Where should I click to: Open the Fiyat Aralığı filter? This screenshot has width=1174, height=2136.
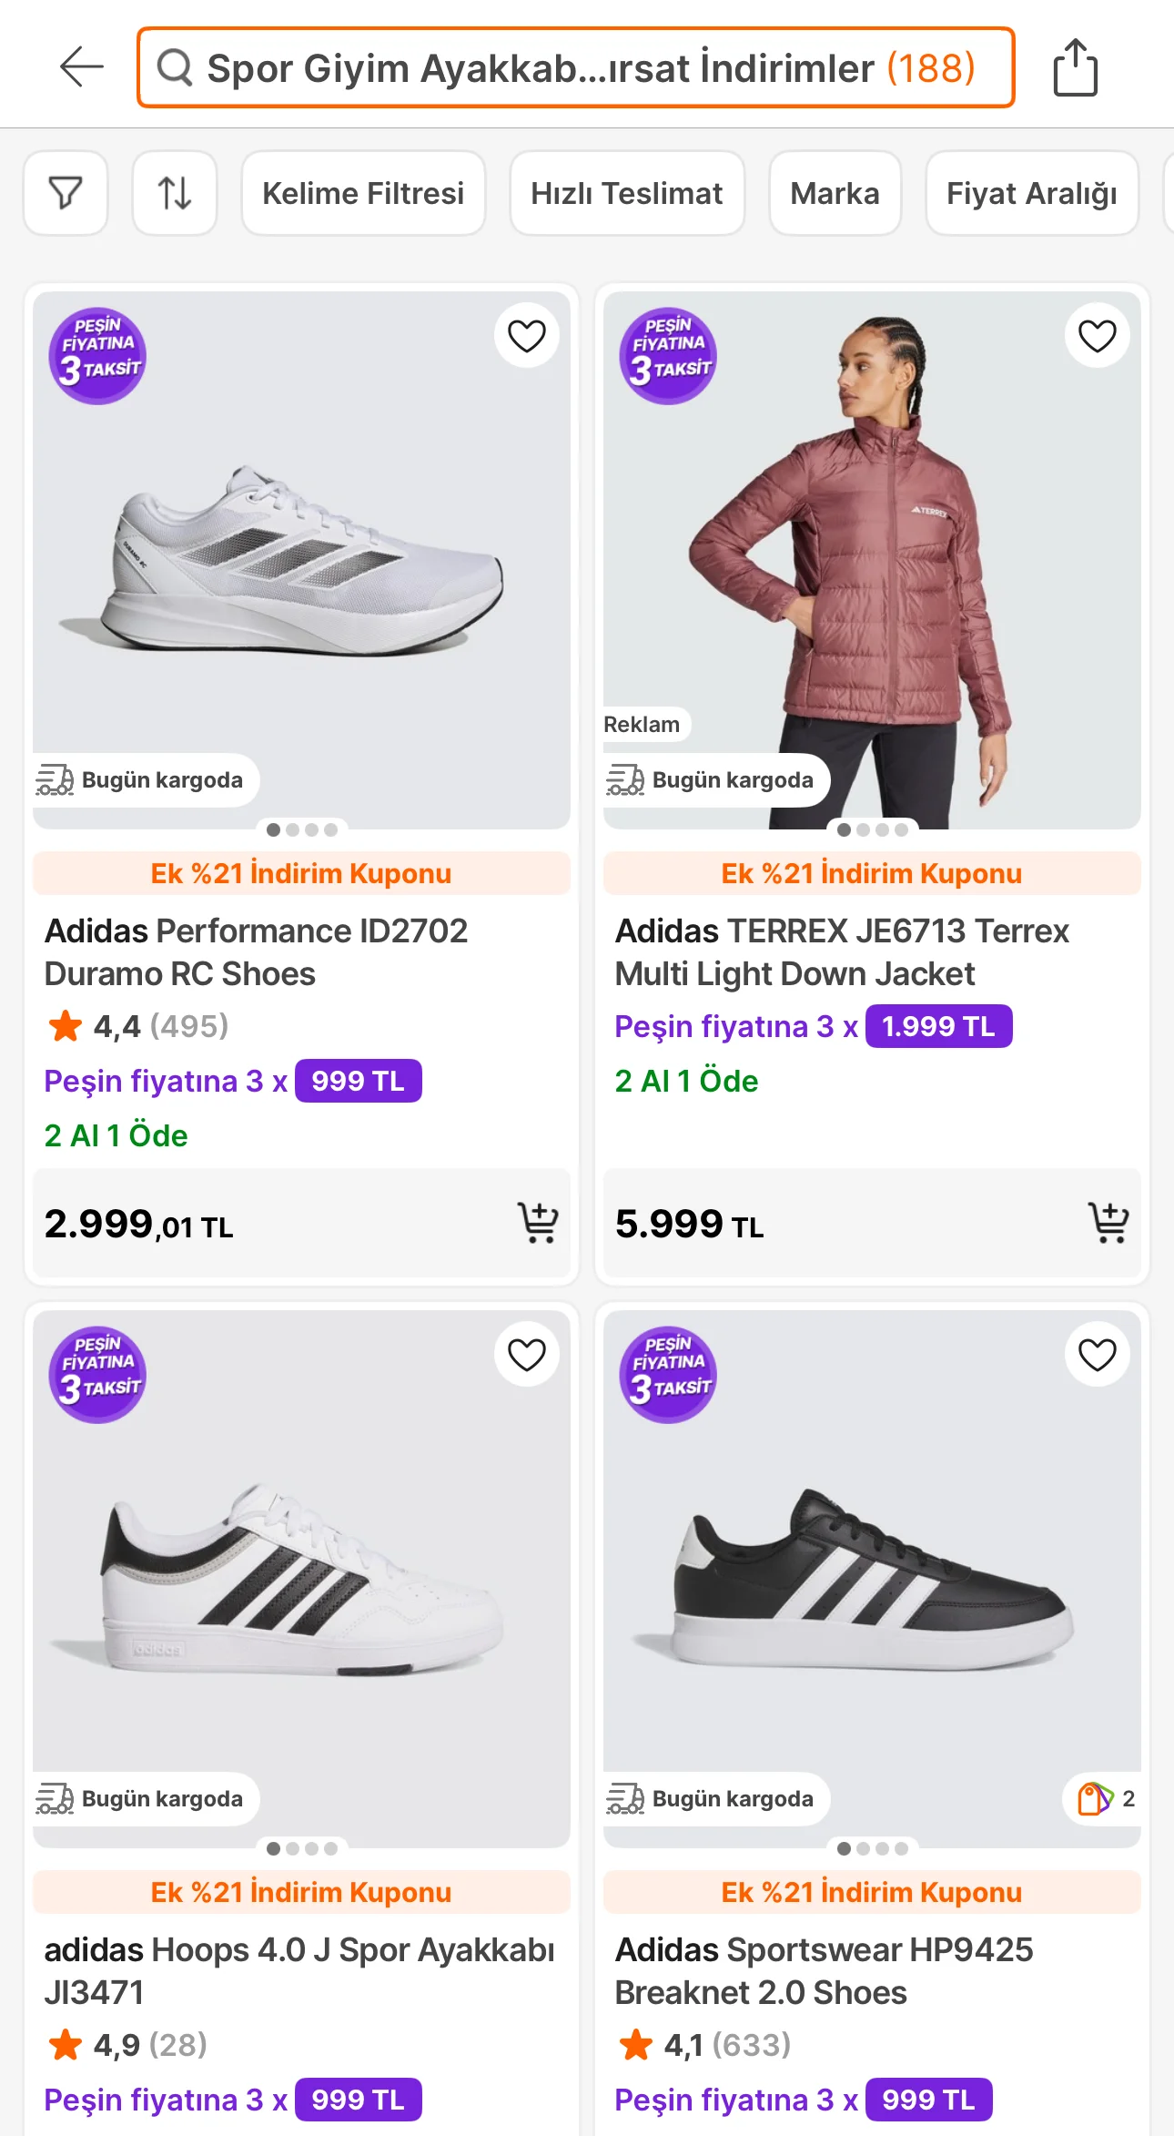1031,193
